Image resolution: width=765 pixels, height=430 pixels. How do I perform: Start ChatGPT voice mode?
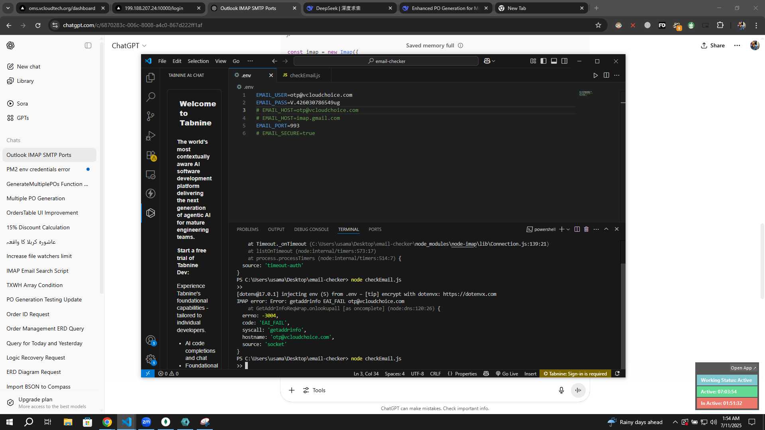coord(578,390)
